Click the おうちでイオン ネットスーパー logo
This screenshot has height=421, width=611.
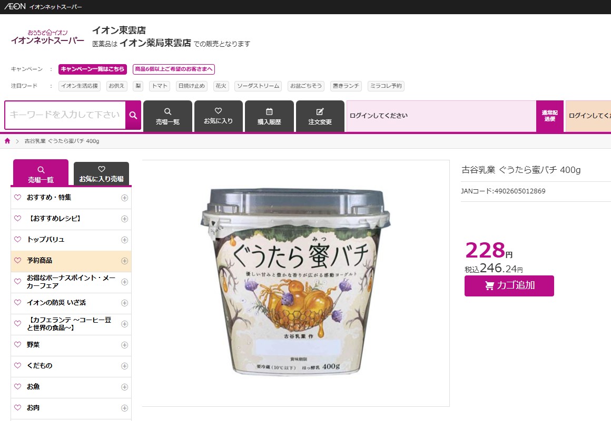[47, 37]
